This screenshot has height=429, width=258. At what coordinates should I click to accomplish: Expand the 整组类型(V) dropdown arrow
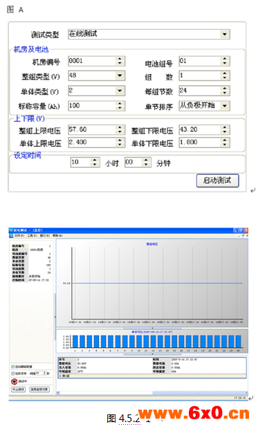click(x=120, y=76)
